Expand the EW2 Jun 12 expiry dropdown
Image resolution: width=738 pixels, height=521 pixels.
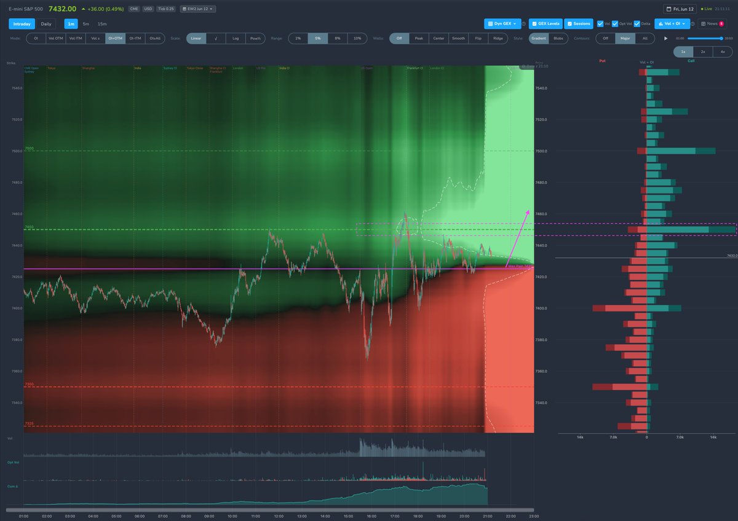pyautogui.click(x=197, y=9)
